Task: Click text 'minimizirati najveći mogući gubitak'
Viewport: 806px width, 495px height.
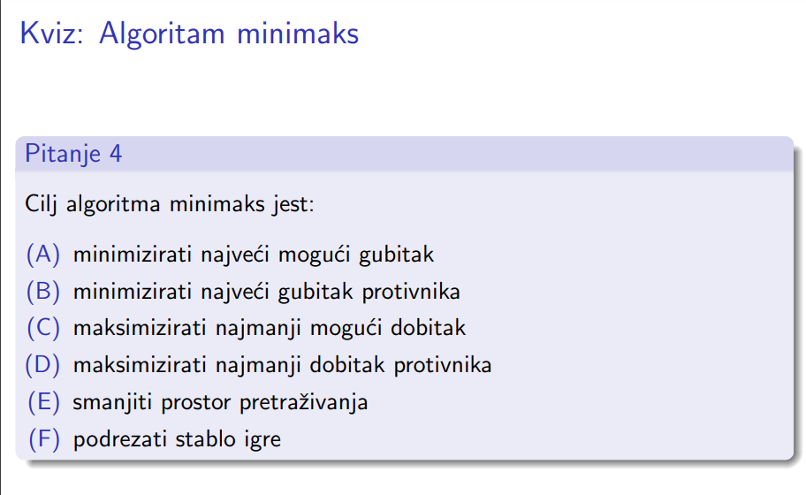Action: [x=254, y=255]
